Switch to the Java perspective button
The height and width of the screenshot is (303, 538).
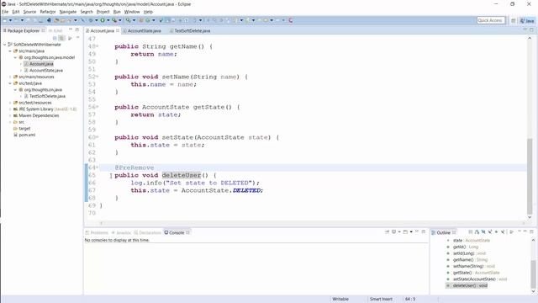point(527,20)
